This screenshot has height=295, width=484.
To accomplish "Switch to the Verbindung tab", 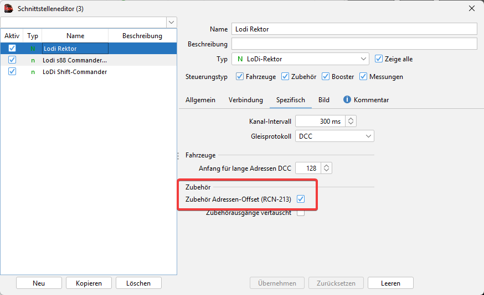I will (x=246, y=100).
